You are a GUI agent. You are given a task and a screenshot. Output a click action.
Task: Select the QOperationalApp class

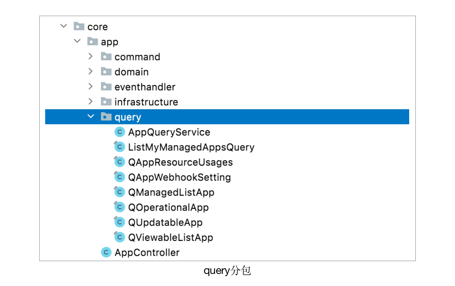tap(168, 208)
